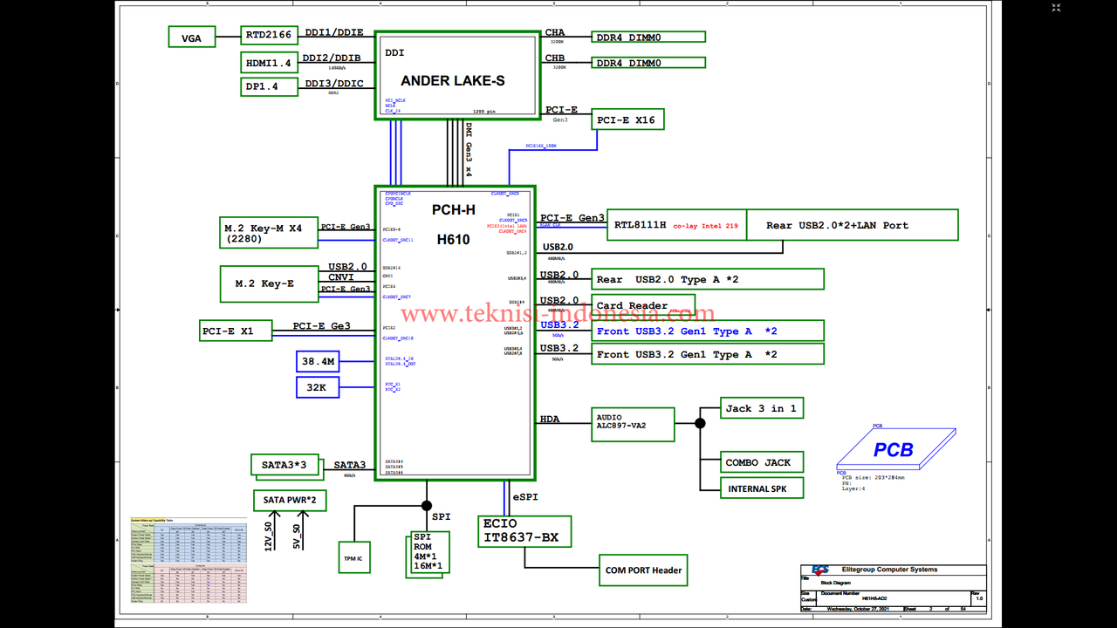Click the SATA3 signal label
This screenshot has width=1117, height=628.
click(349, 465)
